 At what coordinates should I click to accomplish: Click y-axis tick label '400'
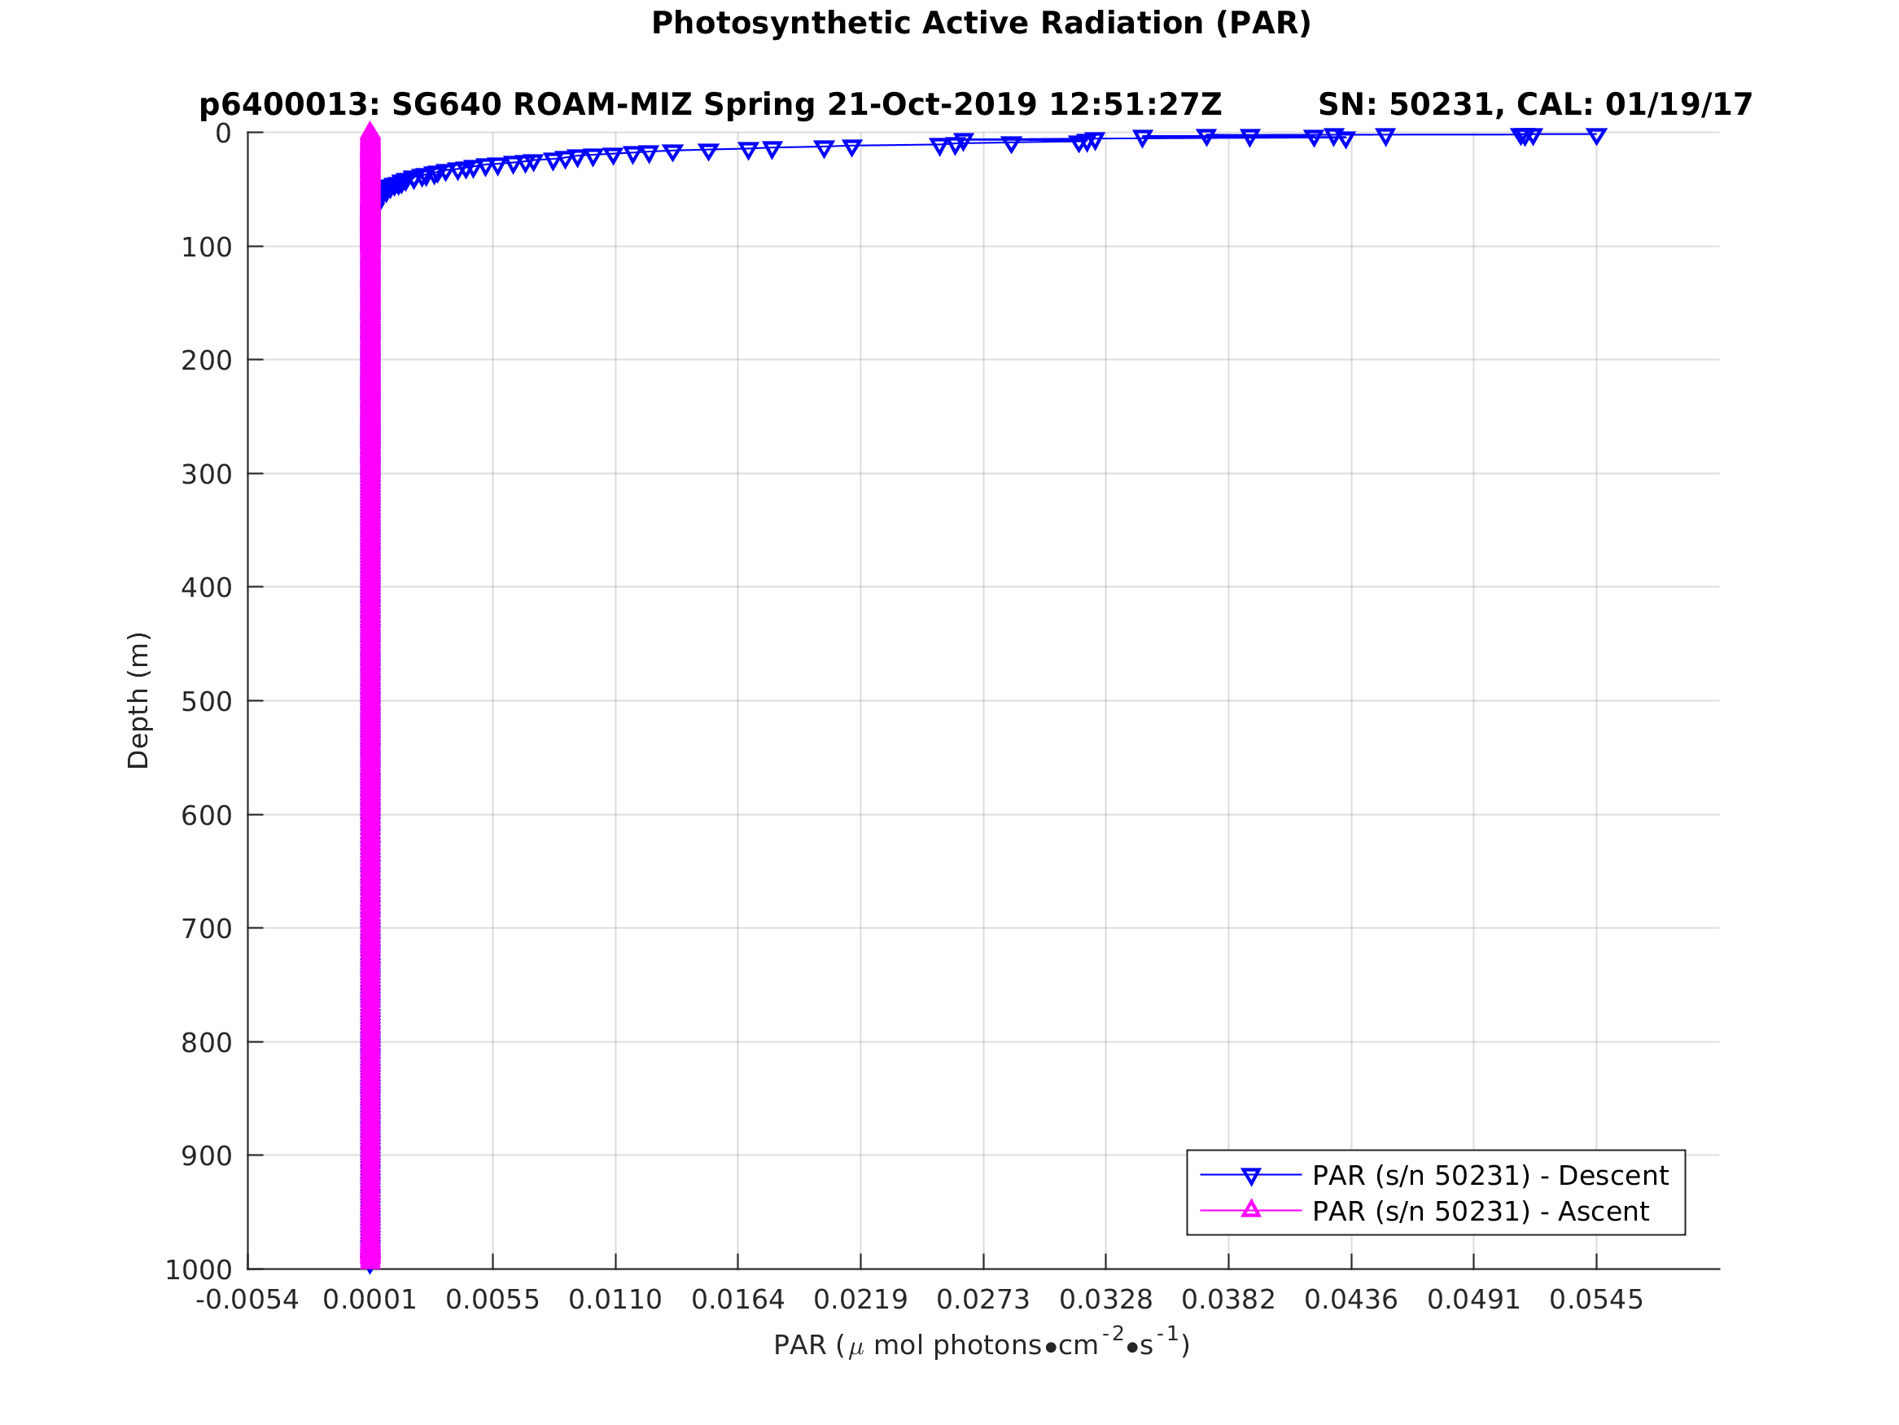click(x=206, y=588)
